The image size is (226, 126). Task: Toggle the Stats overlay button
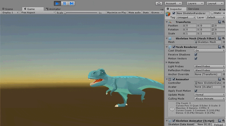tap(146, 13)
